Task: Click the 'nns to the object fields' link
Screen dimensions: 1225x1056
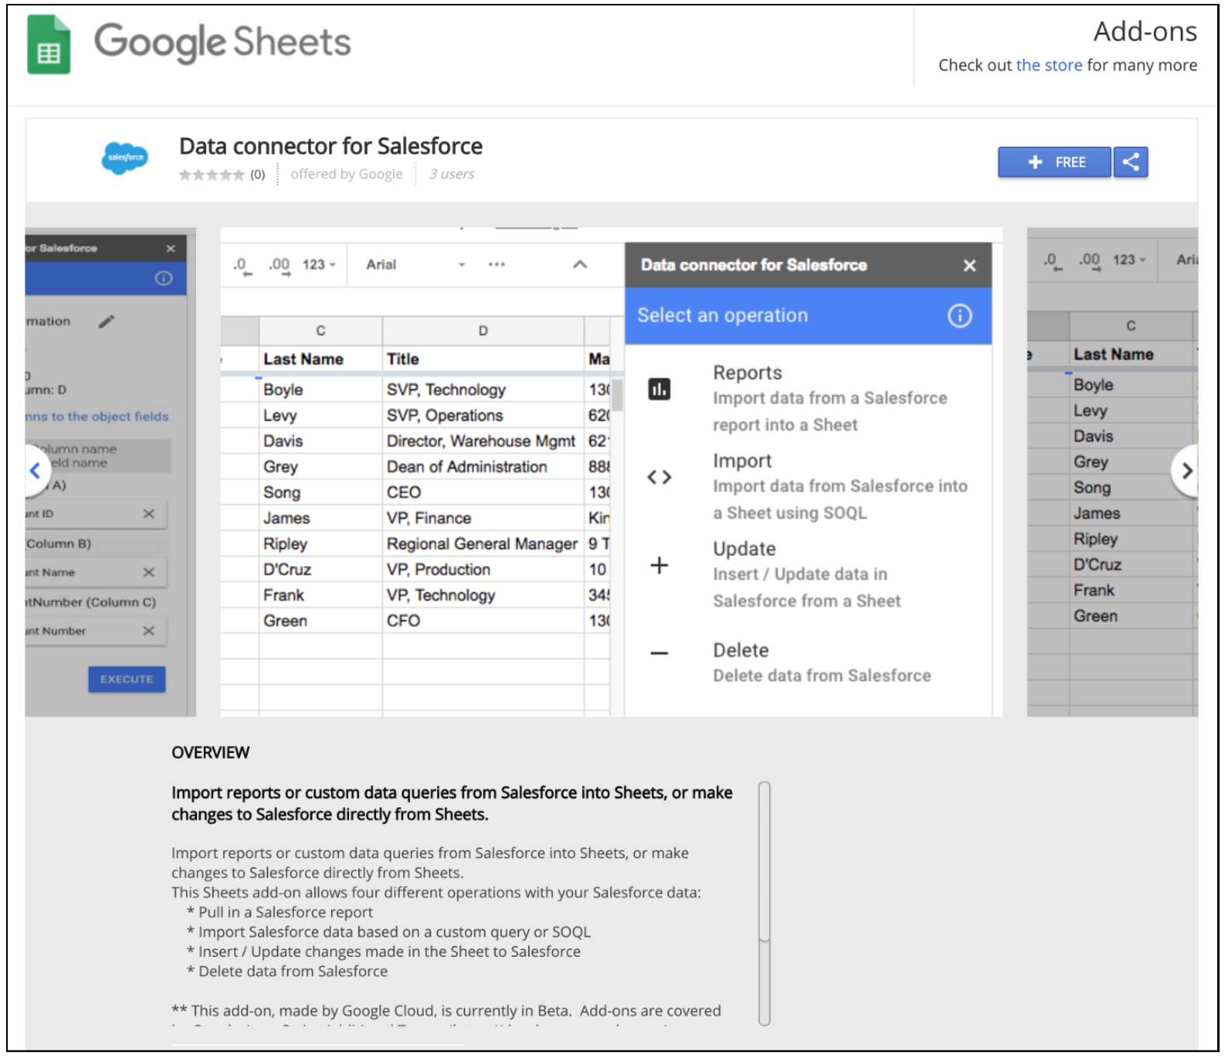Action: tap(97, 416)
